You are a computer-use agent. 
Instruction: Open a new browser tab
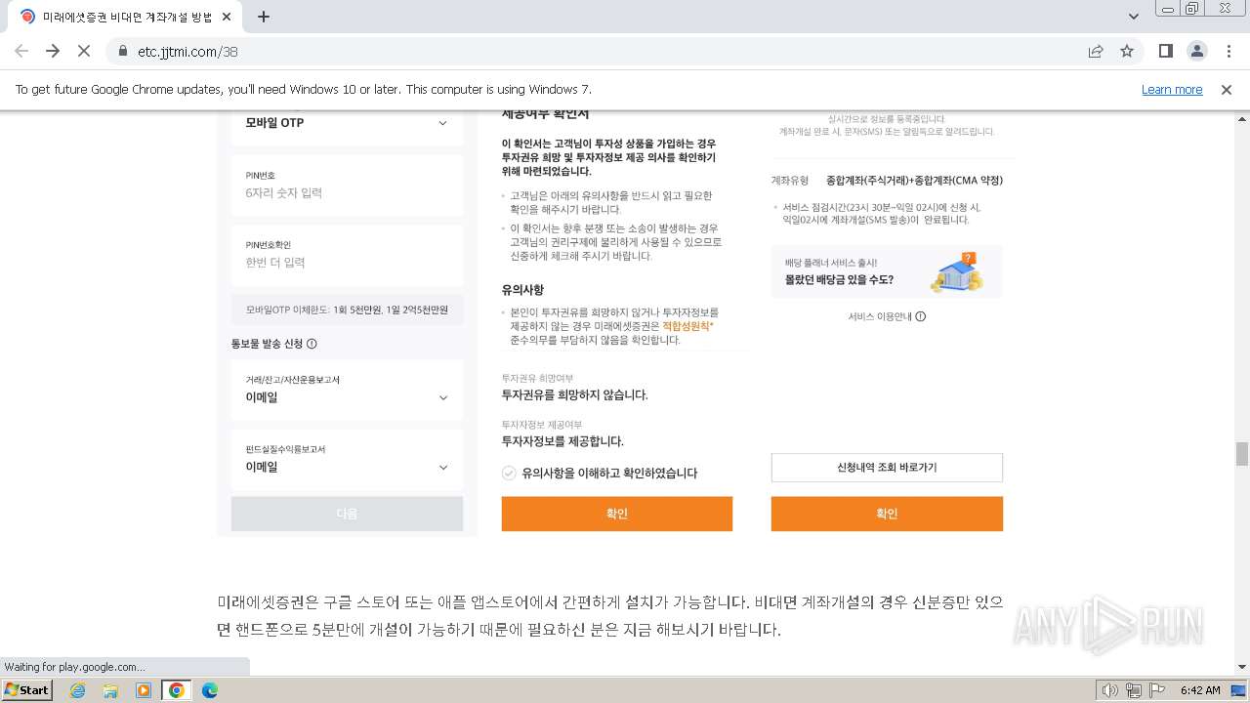pyautogui.click(x=263, y=17)
